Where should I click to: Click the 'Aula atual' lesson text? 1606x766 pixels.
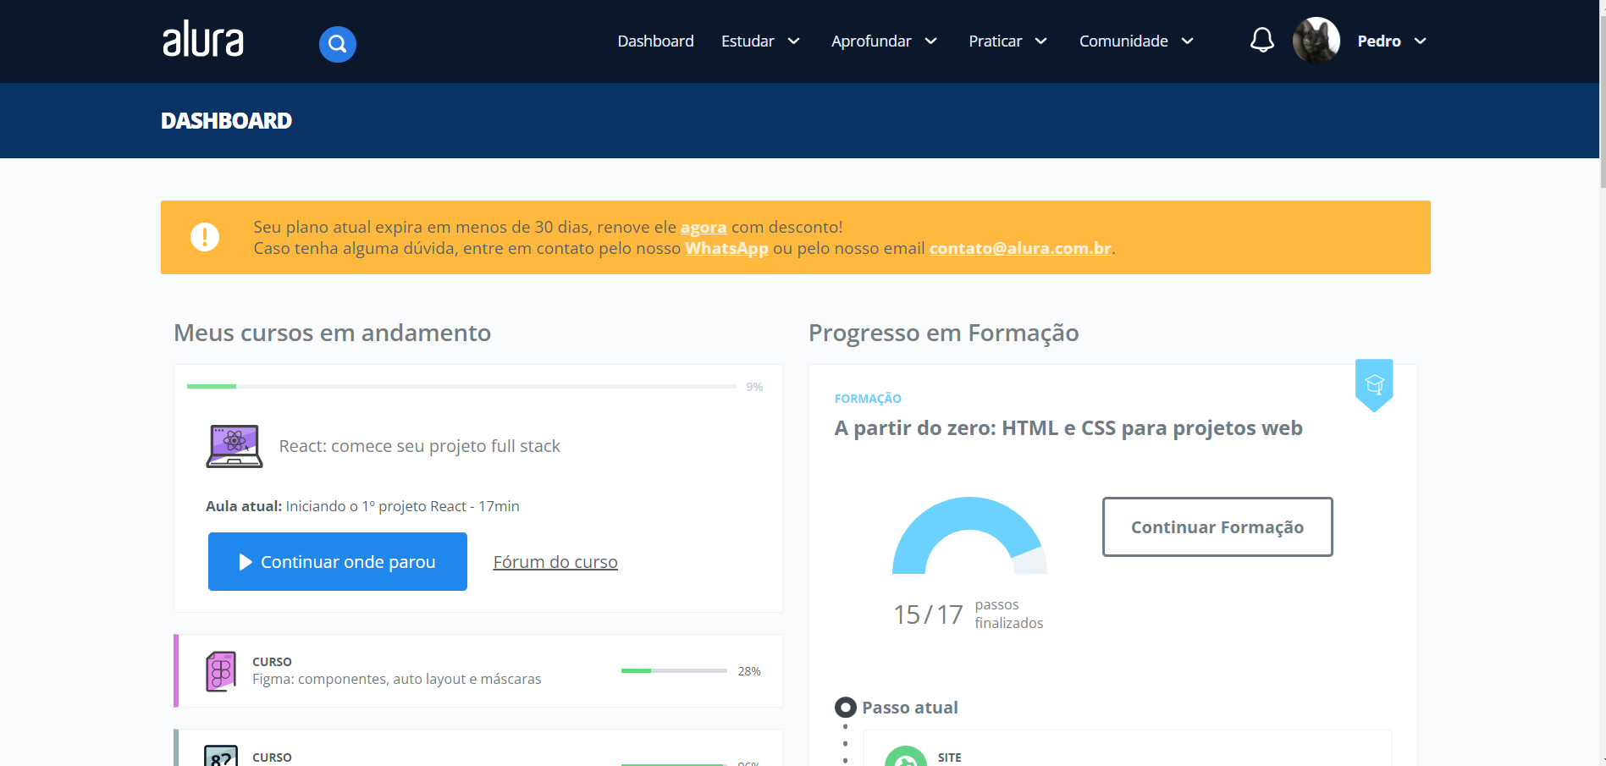(362, 506)
